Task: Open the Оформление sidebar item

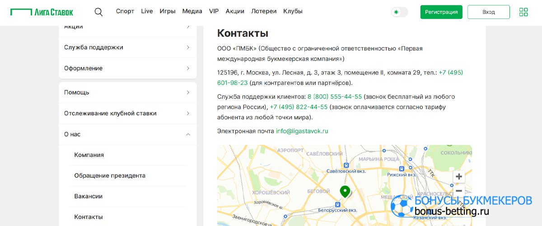Action: [x=128, y=68]
